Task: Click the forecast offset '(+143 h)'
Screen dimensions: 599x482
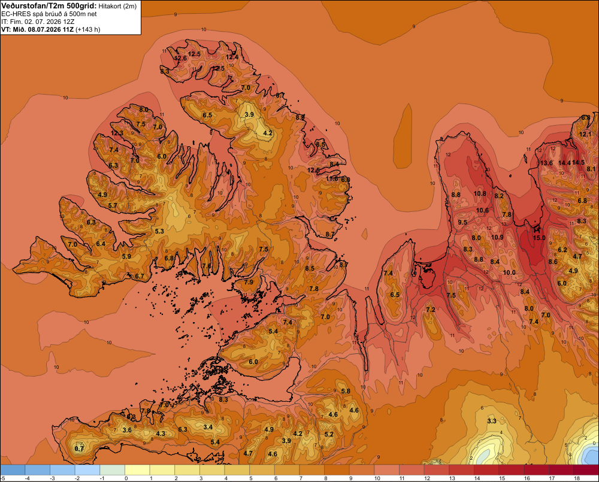Action: (x=88, y=29)
